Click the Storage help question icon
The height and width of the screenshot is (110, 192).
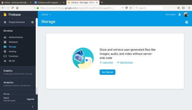click(x=187, y=22)
